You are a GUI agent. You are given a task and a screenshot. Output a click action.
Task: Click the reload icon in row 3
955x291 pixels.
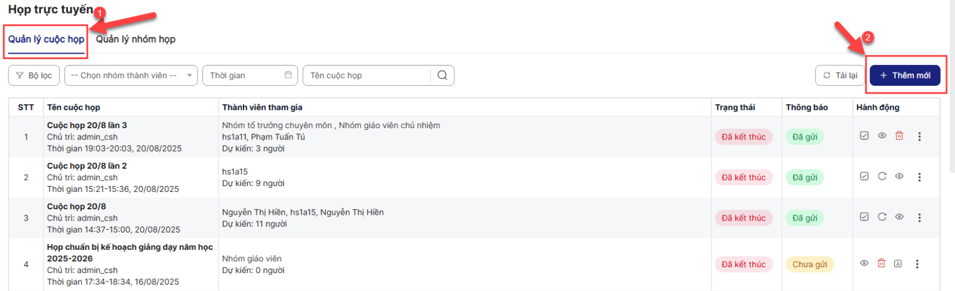pos(882,217)
